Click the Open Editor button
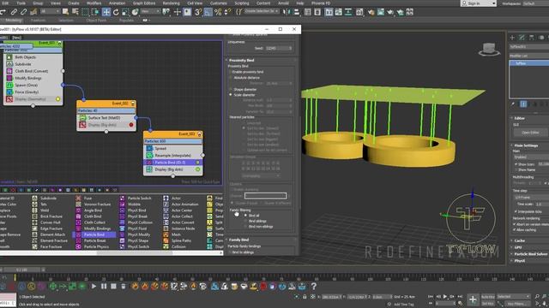Screen dimensions: 549x308 pos(530,133)
